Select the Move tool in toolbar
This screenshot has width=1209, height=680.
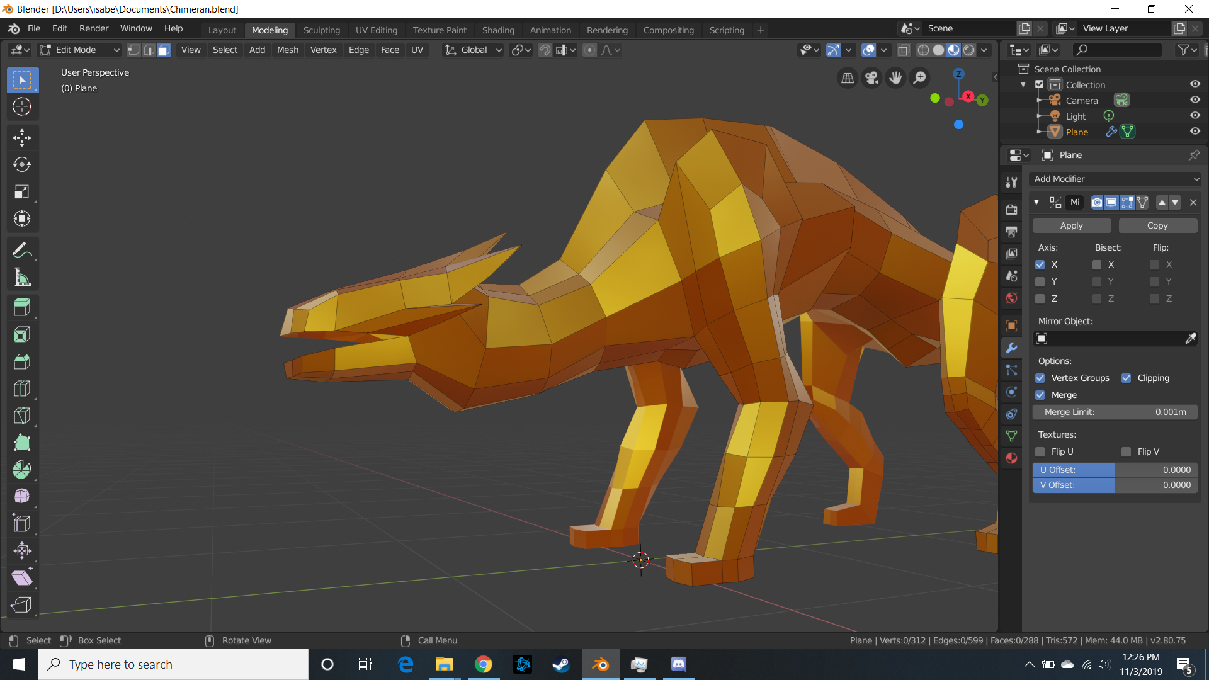click(22, 138)
